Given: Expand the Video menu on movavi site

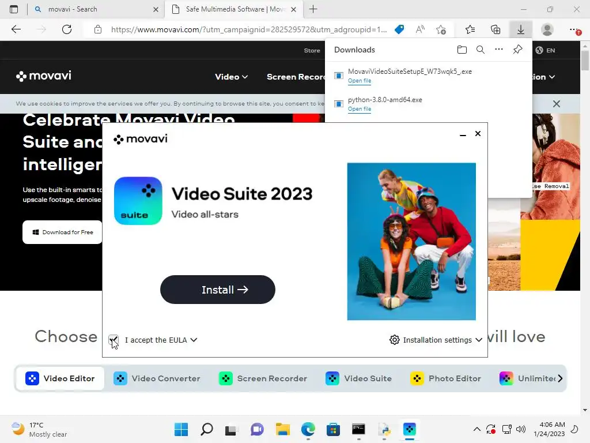Looking at the screenshot, I should coord(231,77).
